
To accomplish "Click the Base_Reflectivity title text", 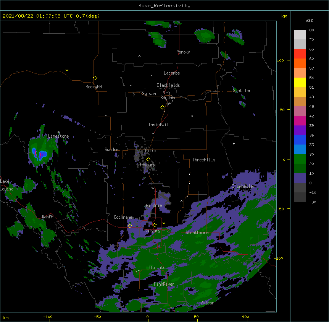I will (x=164, y=6).
